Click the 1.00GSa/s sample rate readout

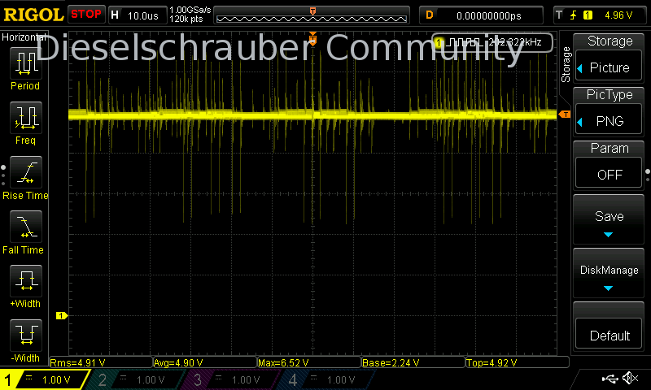[190, 10]
